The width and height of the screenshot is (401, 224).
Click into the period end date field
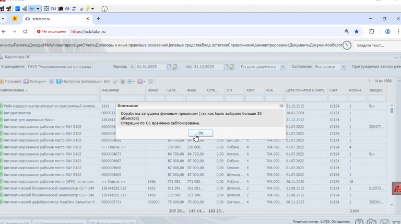[208, 67]
